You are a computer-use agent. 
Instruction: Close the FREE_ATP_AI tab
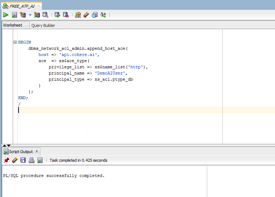coord(39,6)
